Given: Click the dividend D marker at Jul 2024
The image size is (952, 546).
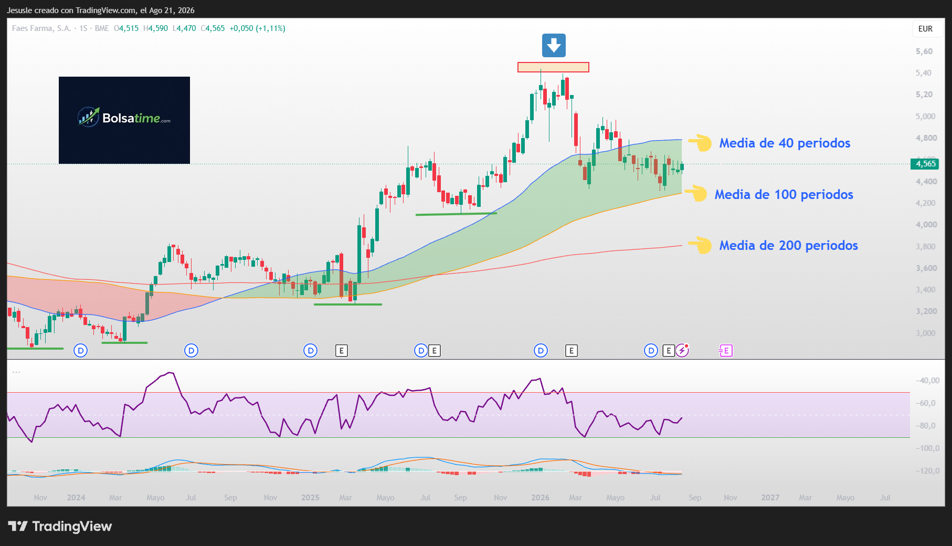Looking at the screenshot, I should [x=192, y=351].
